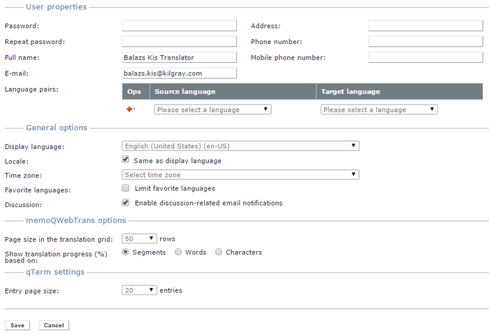Select Segments radio button

point(126,252)
